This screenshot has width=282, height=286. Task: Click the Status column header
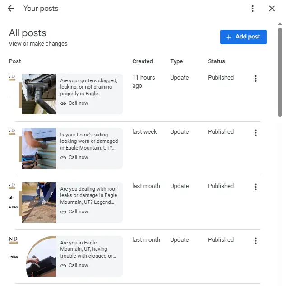(216, 61)
